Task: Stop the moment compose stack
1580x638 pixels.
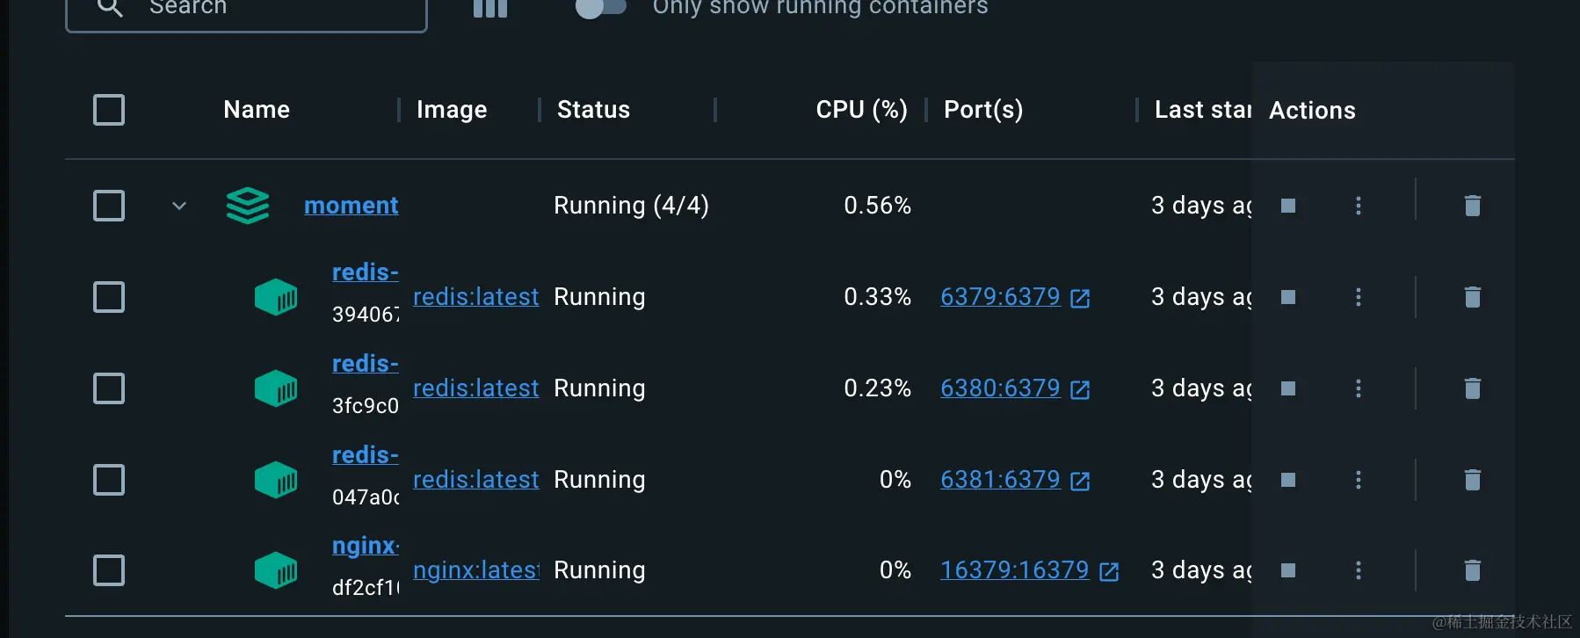Action: point(1288,206)
